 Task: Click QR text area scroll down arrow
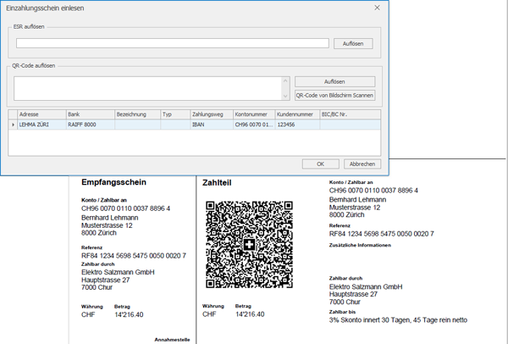coord(285,96)
